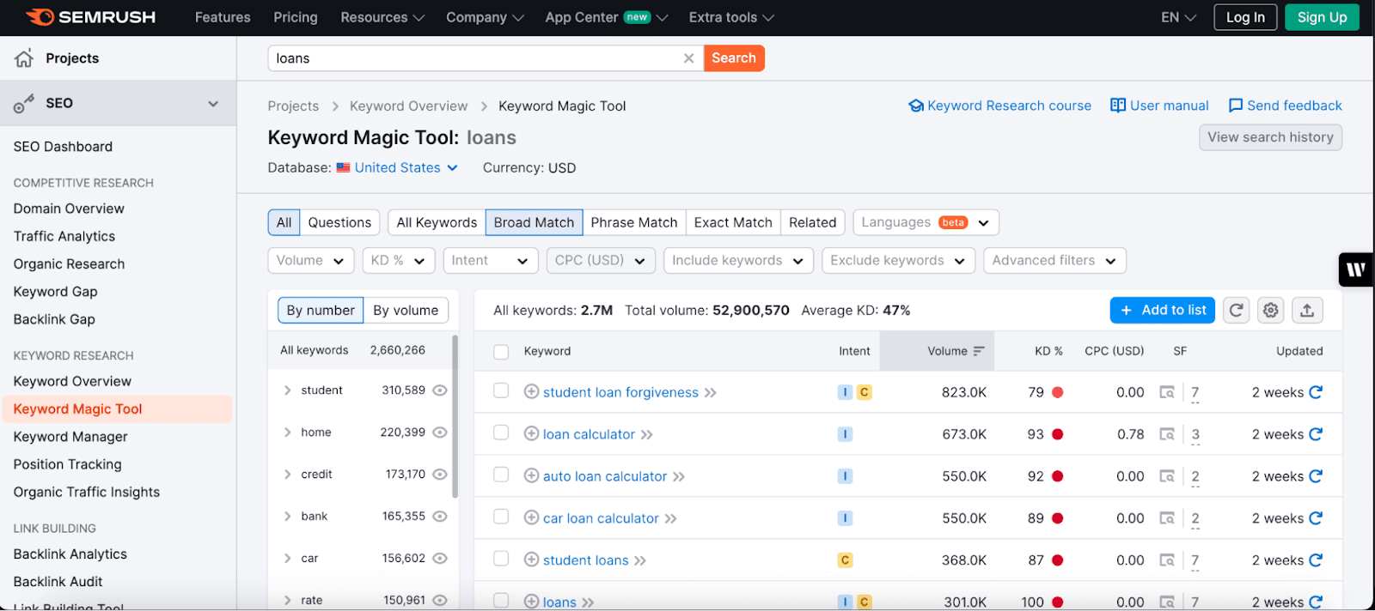The width and height of the screenshot is (1375, 611).
Task: Select Exact Match tab
Action: 733,222
